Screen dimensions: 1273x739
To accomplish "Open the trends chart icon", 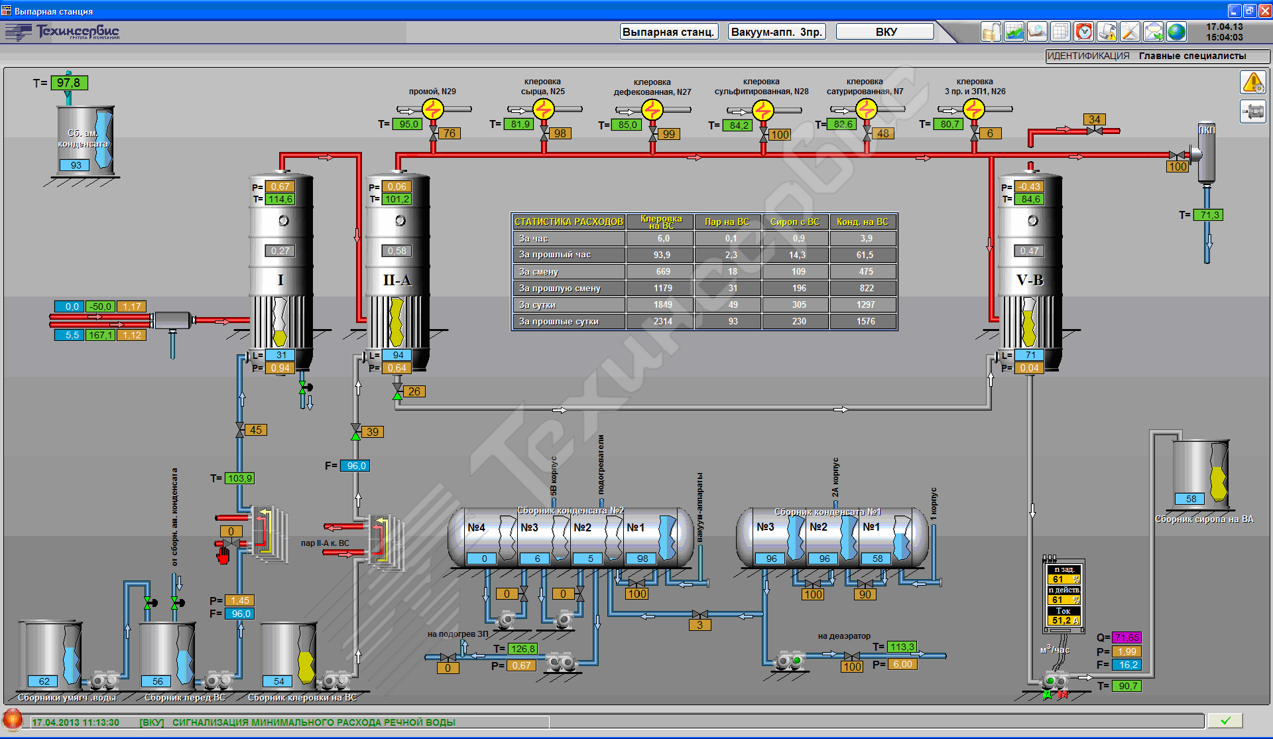I will click(1014, 31).
